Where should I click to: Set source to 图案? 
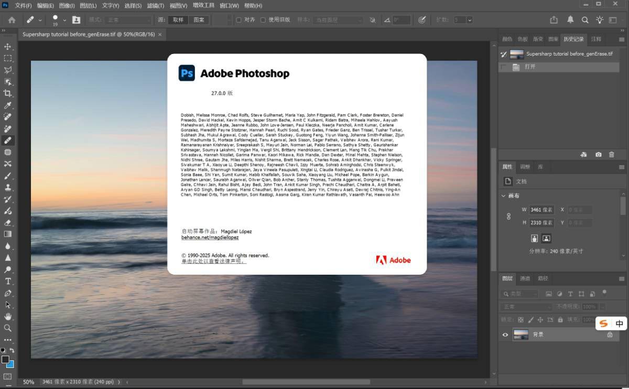(199, 20)
